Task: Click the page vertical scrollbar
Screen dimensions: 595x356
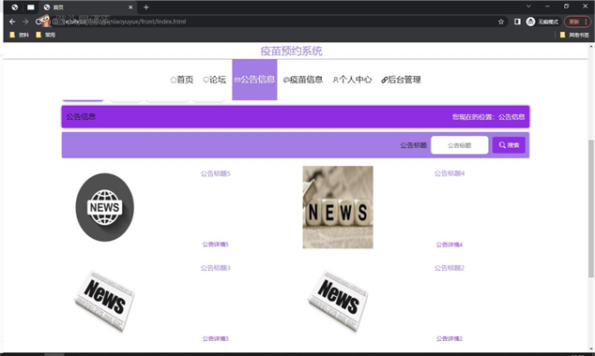Action: click(591, 208)
